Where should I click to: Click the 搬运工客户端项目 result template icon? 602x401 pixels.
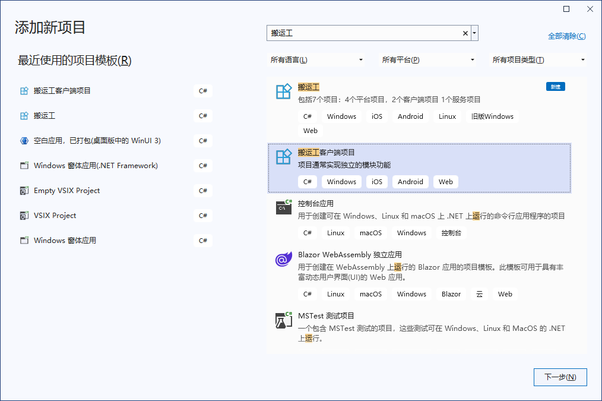(x=284, y=157)
